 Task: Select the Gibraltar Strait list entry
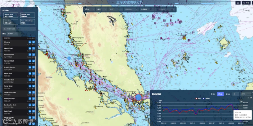pyautogui.click(x=19, y=81)
